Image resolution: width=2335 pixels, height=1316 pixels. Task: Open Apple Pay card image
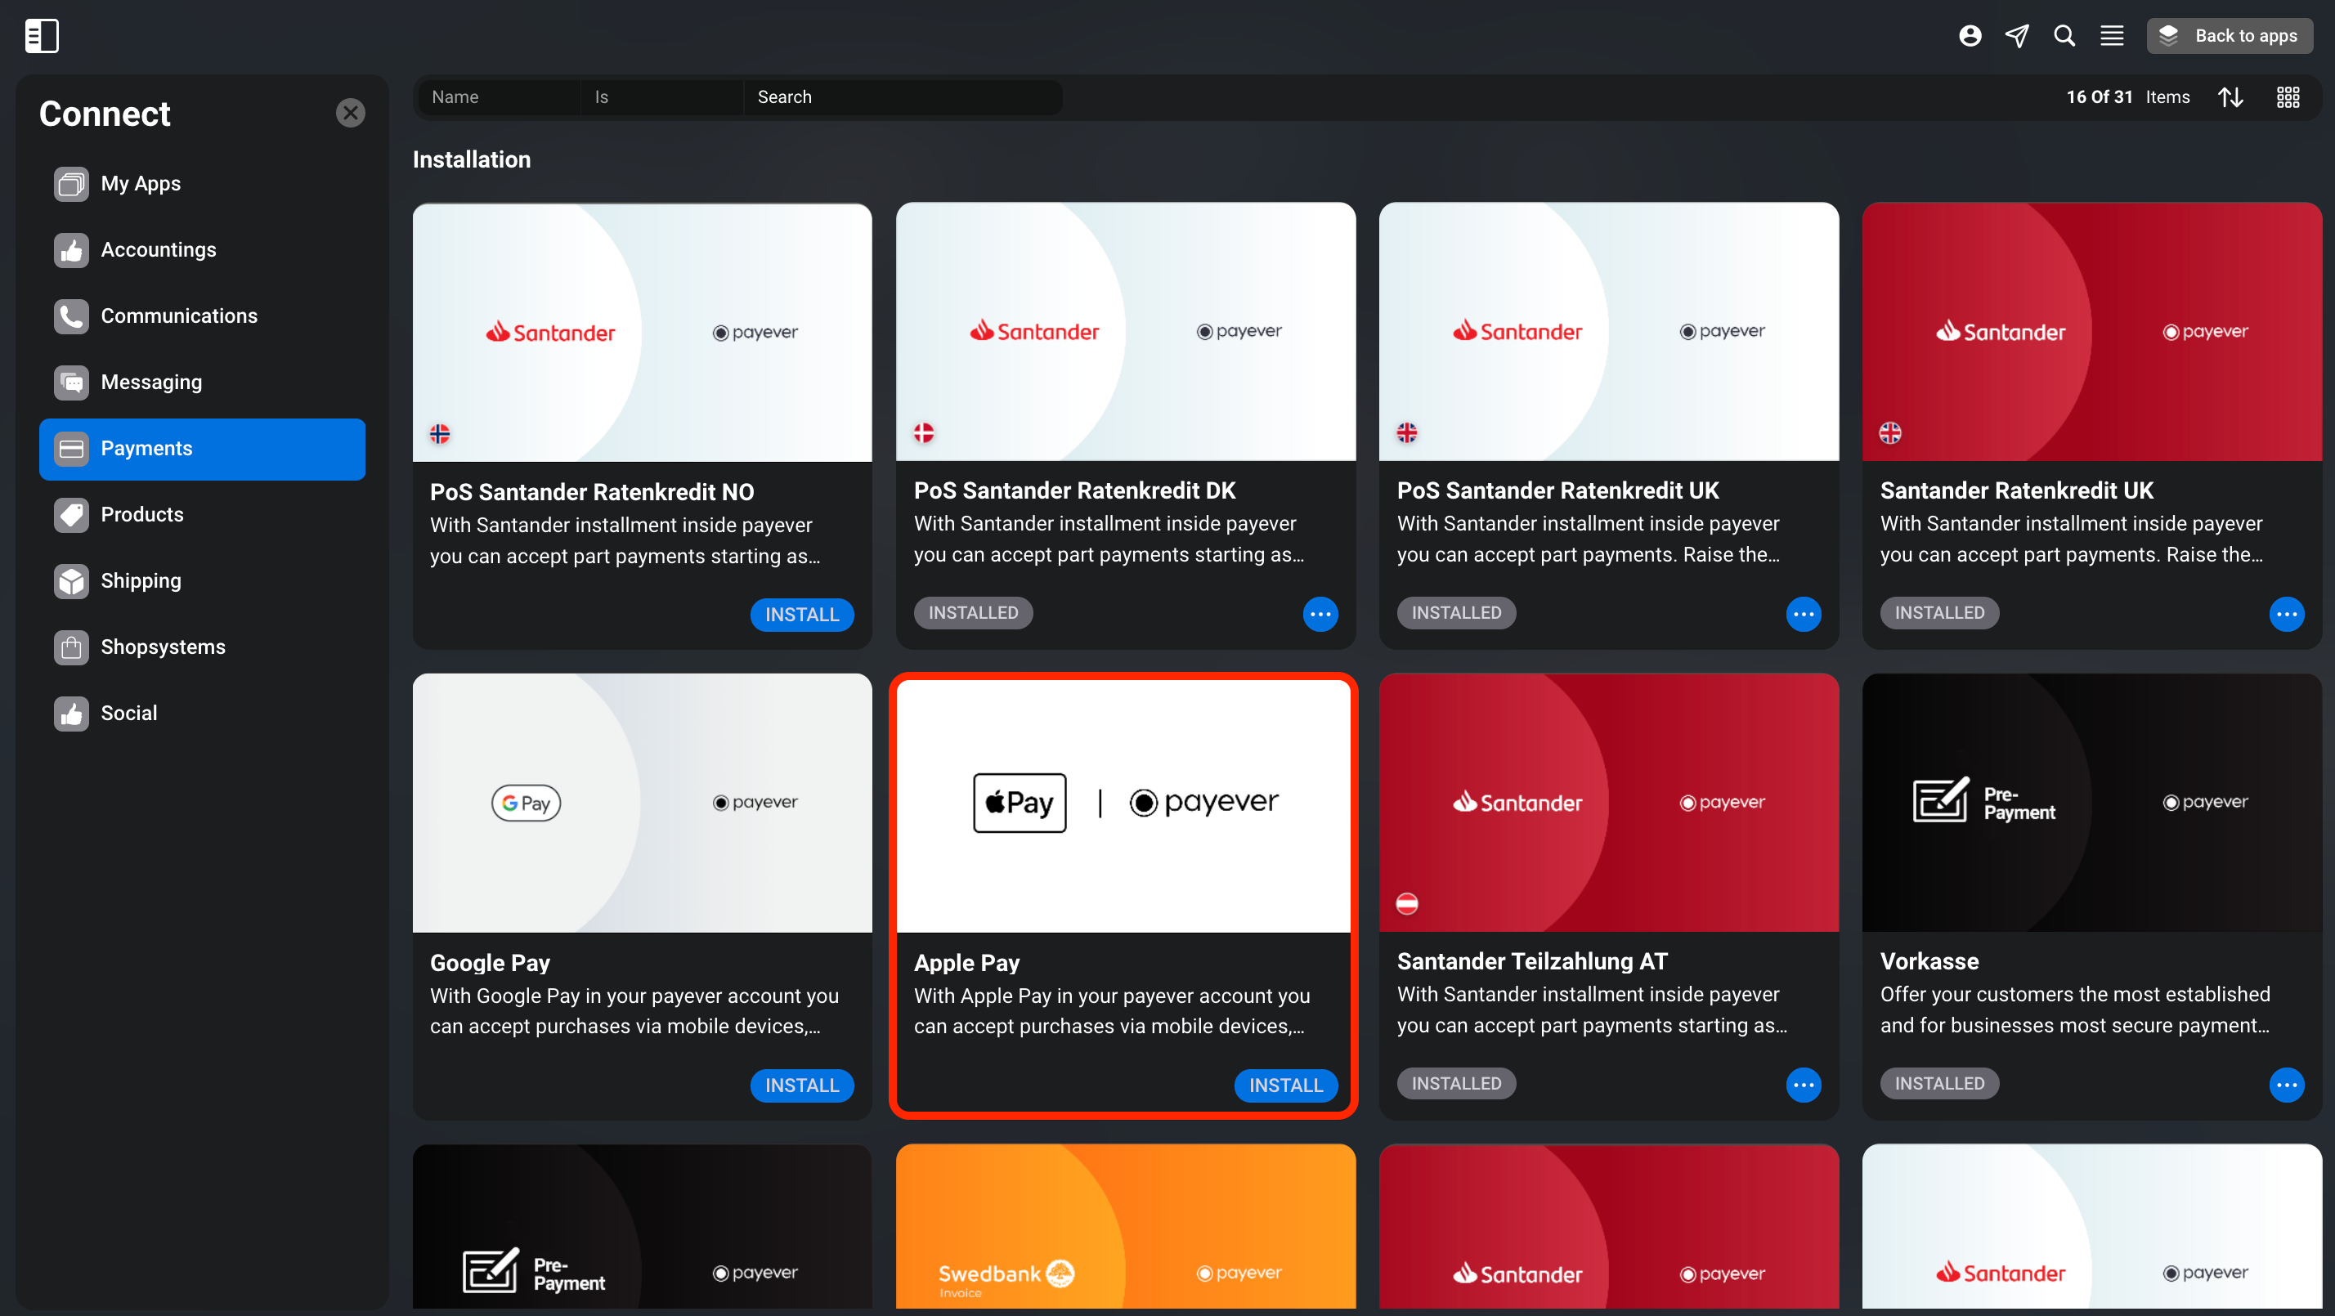(1124, 806)
